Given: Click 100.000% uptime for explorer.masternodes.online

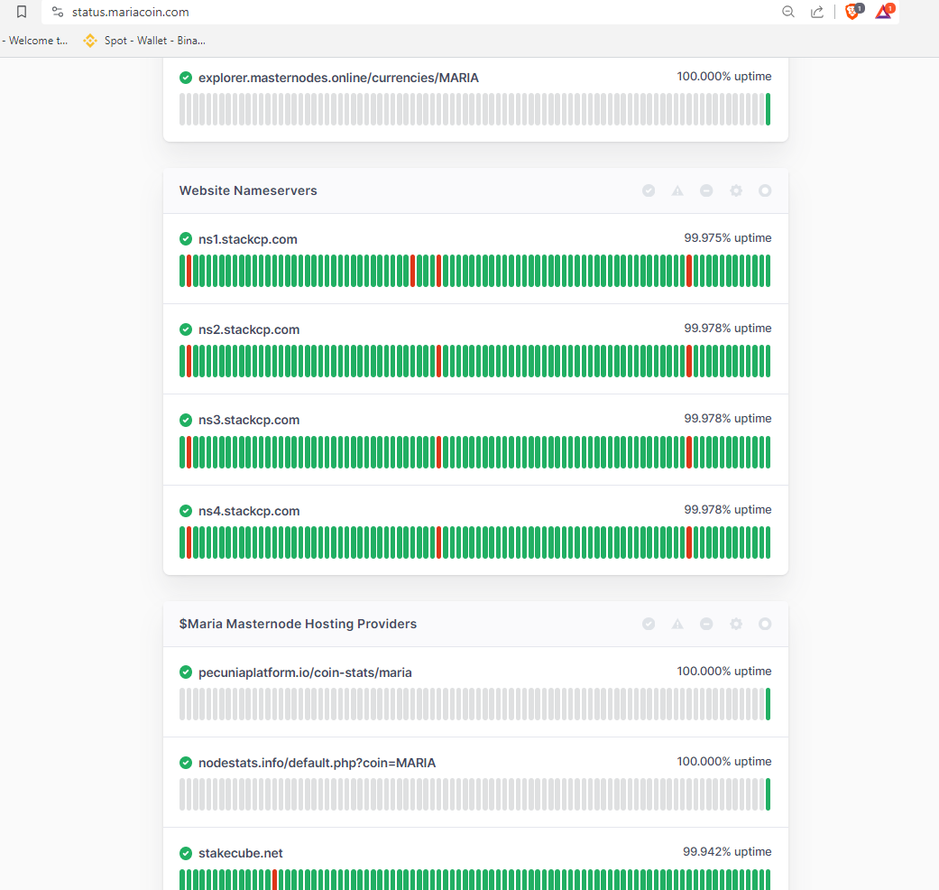Looking at the screenshot, I should tap(724, 76).
